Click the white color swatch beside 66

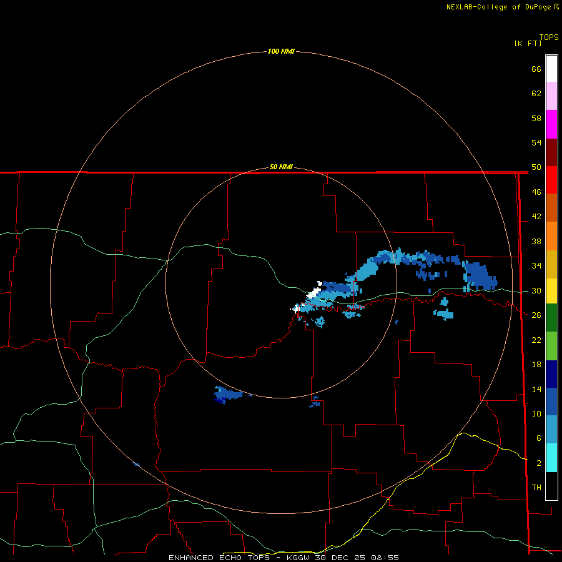tap(551, 69)
